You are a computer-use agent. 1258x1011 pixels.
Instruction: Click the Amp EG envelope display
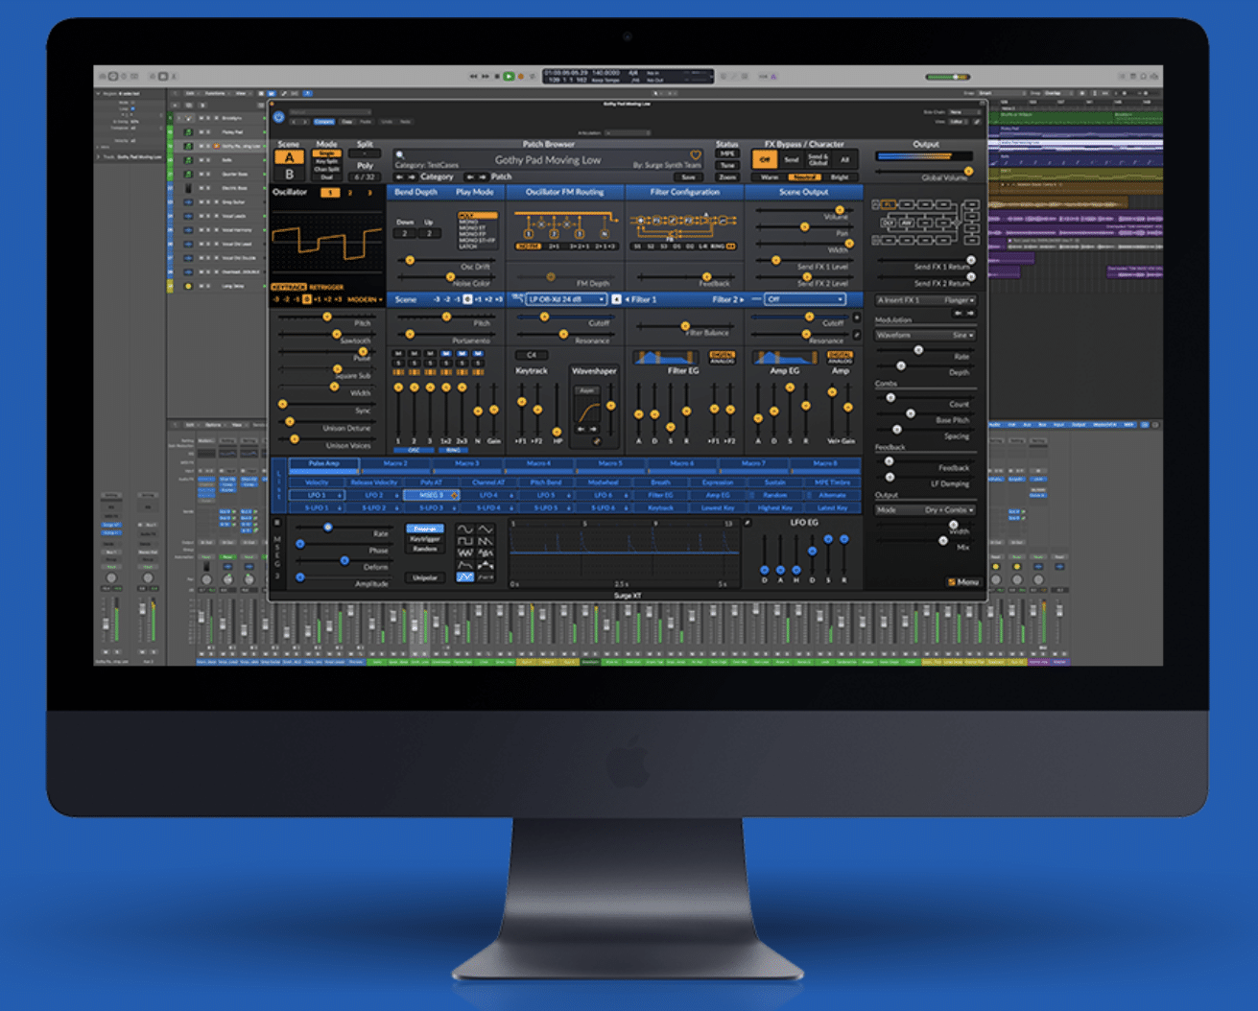click(786, 358)
